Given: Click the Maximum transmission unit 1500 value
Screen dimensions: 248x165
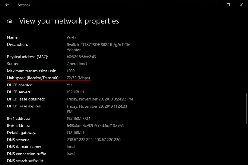Looking at the screenshot, I should (71, 71).
